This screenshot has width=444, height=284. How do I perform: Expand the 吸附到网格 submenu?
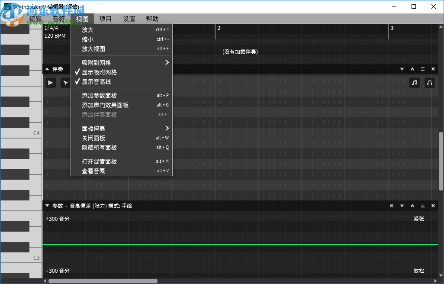tap(96, 62)
